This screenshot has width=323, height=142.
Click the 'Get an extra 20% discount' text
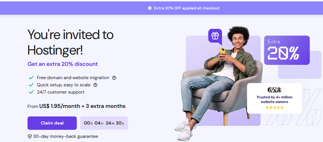pos(63,64)
